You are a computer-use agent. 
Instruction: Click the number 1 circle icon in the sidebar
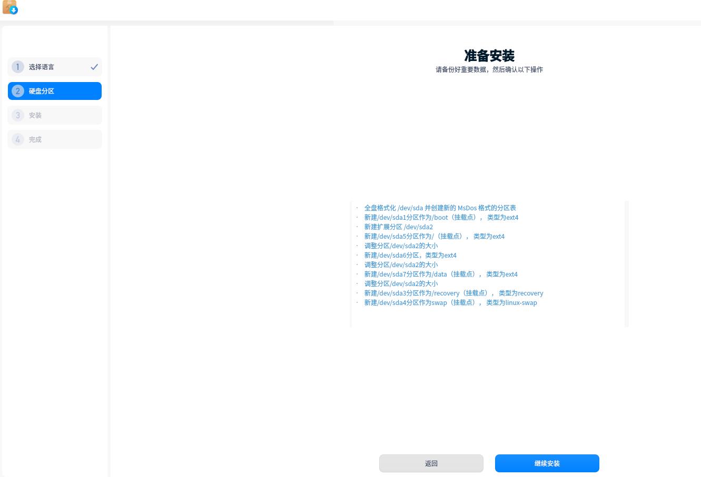tap(18, 67)
